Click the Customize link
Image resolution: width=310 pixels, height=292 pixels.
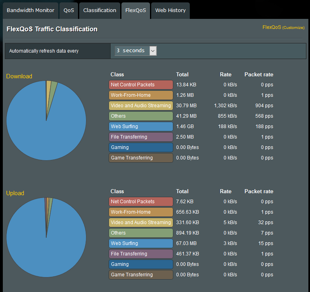click(294, 28)
